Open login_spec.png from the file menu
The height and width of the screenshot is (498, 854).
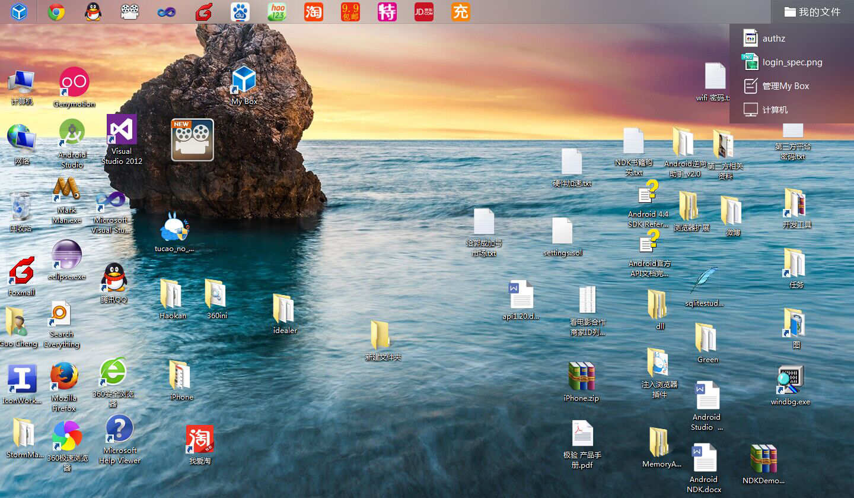pos(792,62)
